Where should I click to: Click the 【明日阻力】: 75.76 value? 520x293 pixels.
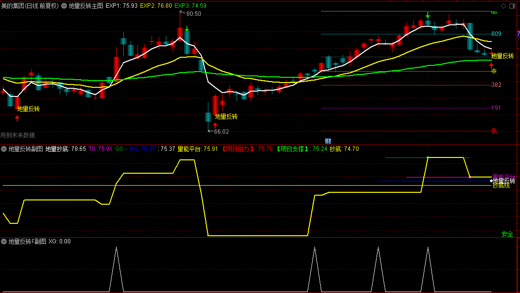pos(247,149)
